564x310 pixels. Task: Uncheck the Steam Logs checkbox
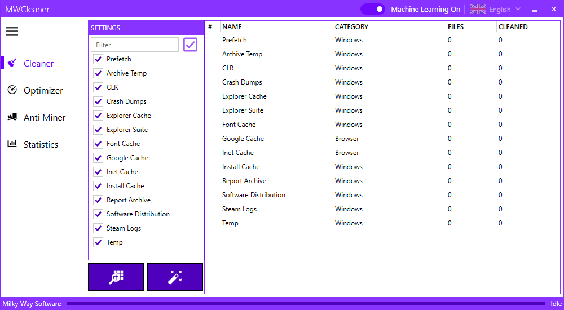coord(98,228)
